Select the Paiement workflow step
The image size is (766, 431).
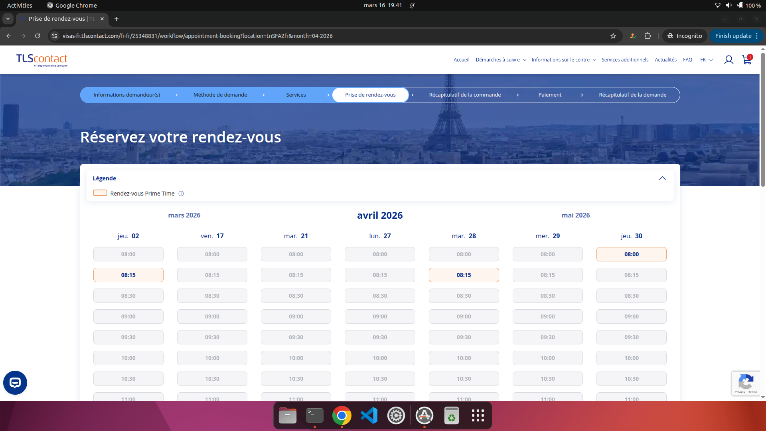pos(550,95)
